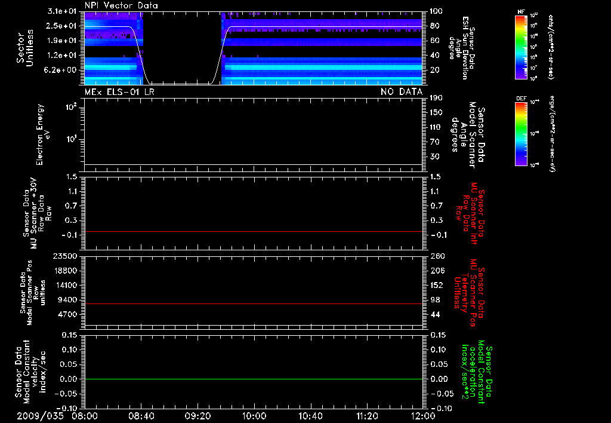Click the 152 telemetry tick value
The width and height of the screenshot is (611, 423).
[x=437, y=285]
